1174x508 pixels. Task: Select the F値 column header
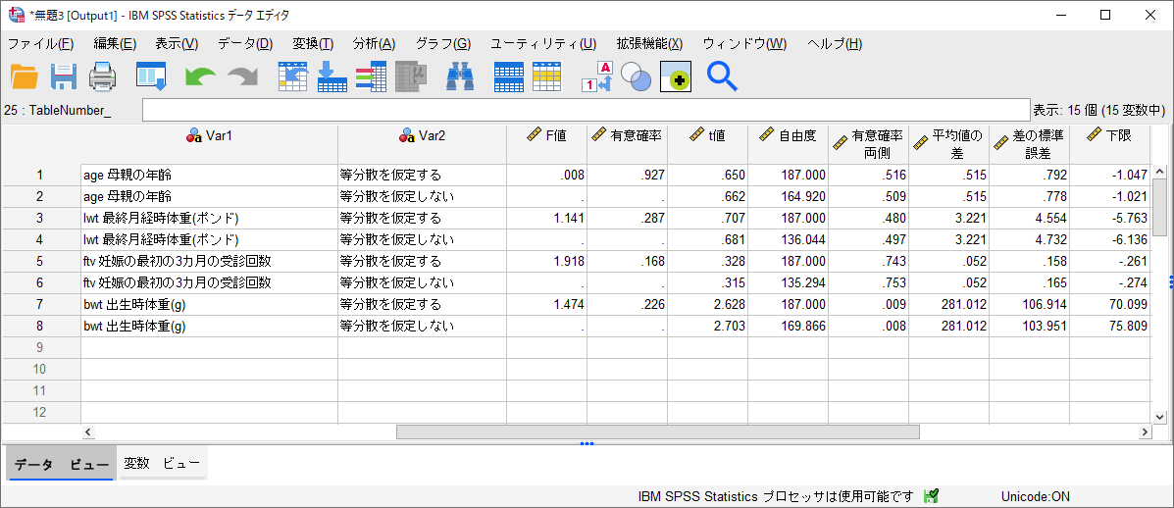(x=546, y=144)
